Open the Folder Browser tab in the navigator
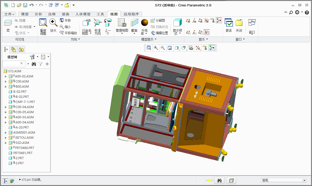Viewport: 312px width, 186px height. coord(14,49)
